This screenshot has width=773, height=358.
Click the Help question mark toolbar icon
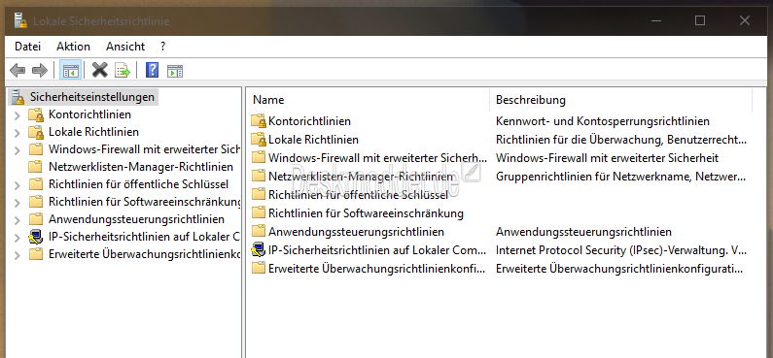153,70
